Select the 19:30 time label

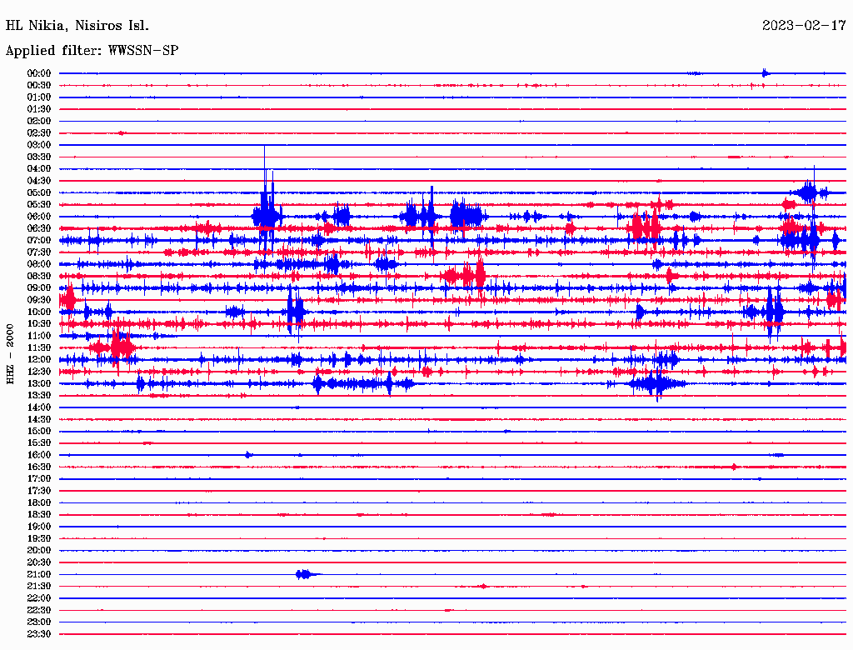(x=39, y=538)
